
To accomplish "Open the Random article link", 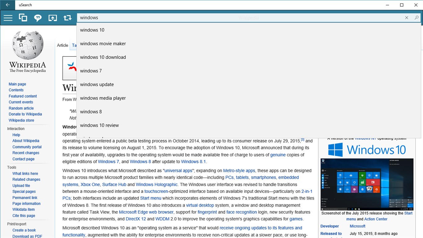I will (x=21, y=108).
